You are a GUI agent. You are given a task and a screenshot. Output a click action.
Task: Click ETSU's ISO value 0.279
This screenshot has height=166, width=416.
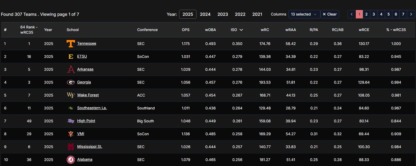236,57
